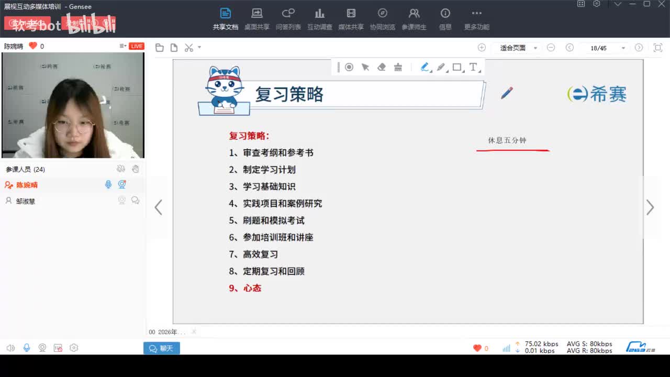This screenshot has width=670, height=377.
Task: Open private chat icon for 邹淑慧
Action: [x=135, y=200]
